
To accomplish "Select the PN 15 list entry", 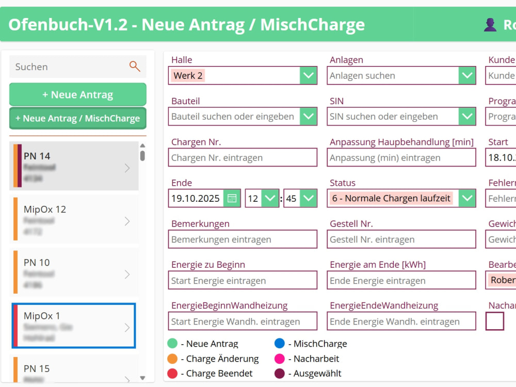I will [x=74, y=369].
